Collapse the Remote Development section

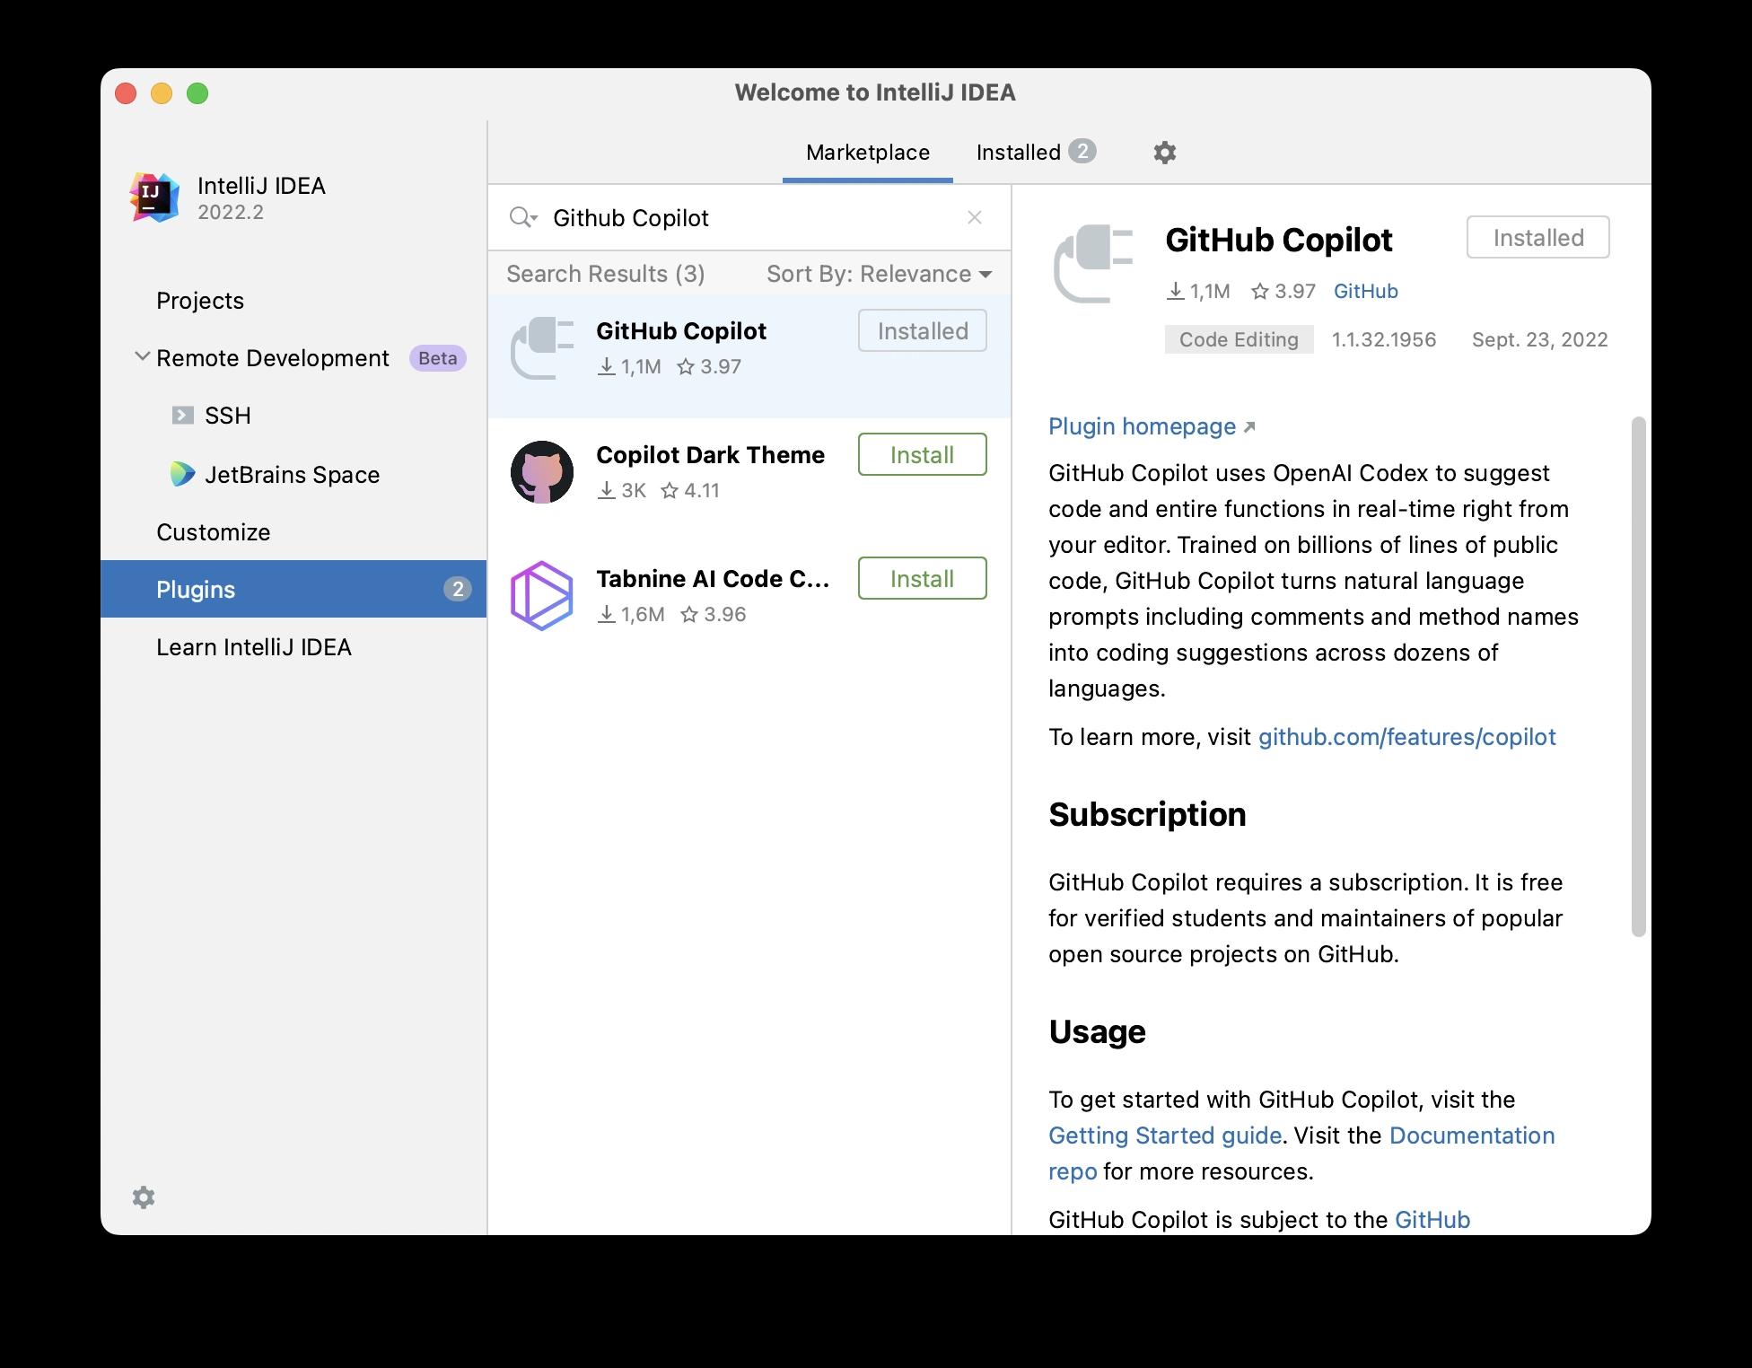click(142, 357)
